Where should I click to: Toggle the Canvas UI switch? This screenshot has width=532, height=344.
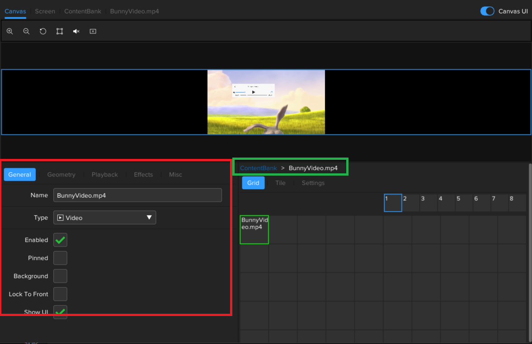(x=487, y=11)
